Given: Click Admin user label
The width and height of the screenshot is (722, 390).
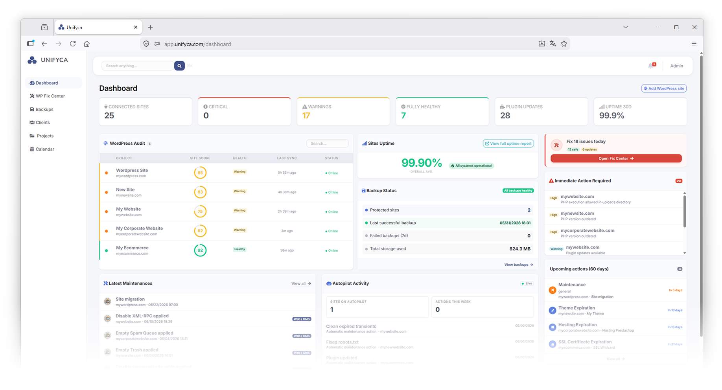Looking at the screenshot, I should tap(676, 66).
